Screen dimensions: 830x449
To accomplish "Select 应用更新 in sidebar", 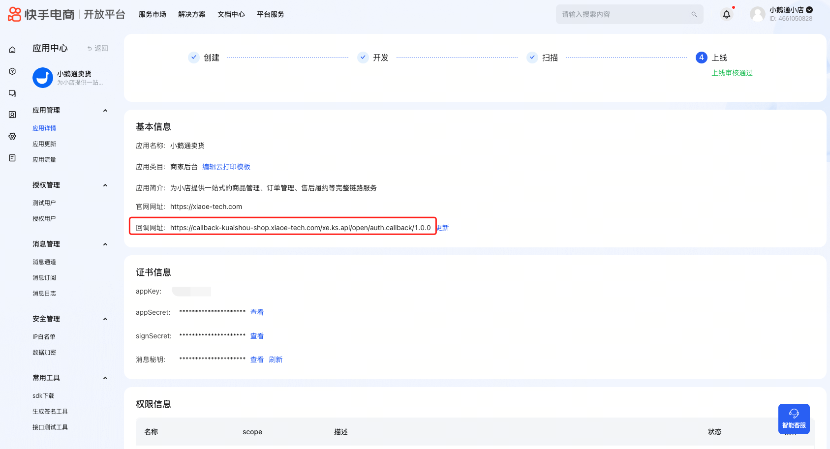I will [44, 144].
